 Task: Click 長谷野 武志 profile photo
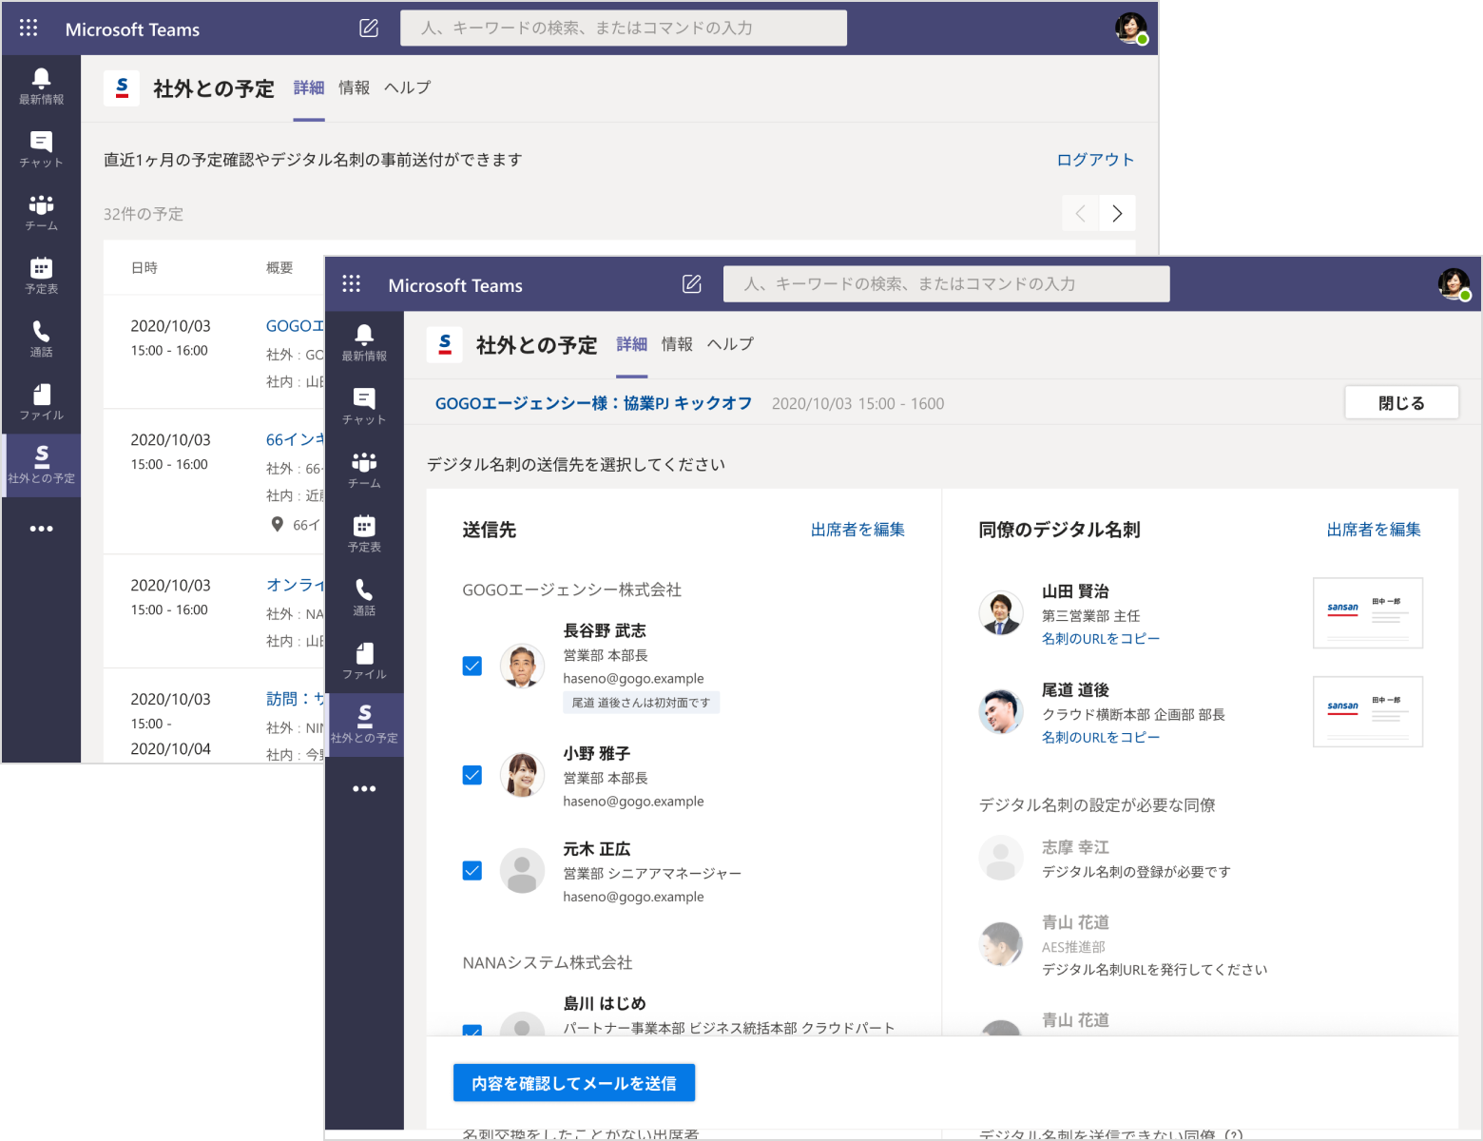pyautogui.click(x=522, y=666)
